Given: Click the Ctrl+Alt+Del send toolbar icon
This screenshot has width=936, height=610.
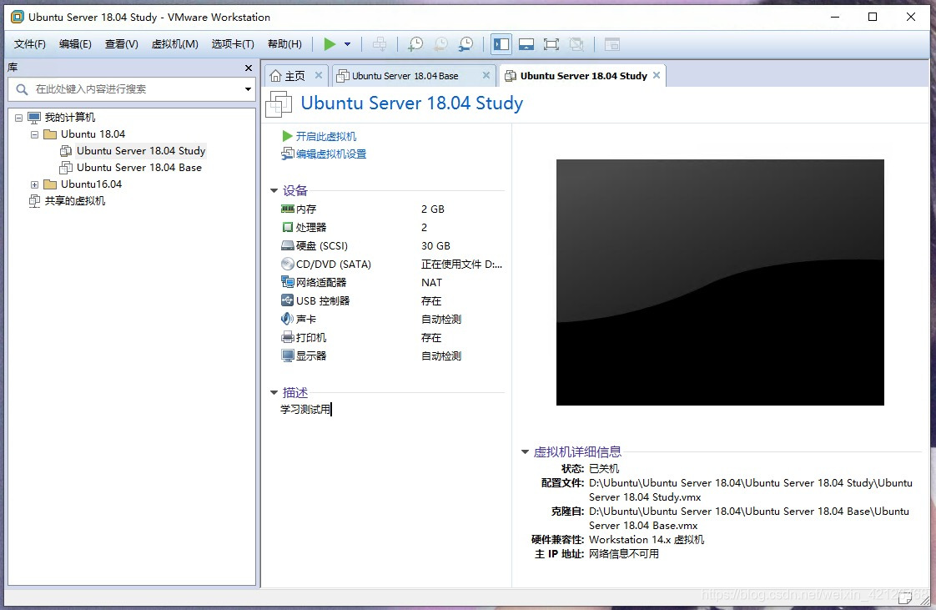Looking at the screenshot, I should pyautogui.click(x=379, y=44).
